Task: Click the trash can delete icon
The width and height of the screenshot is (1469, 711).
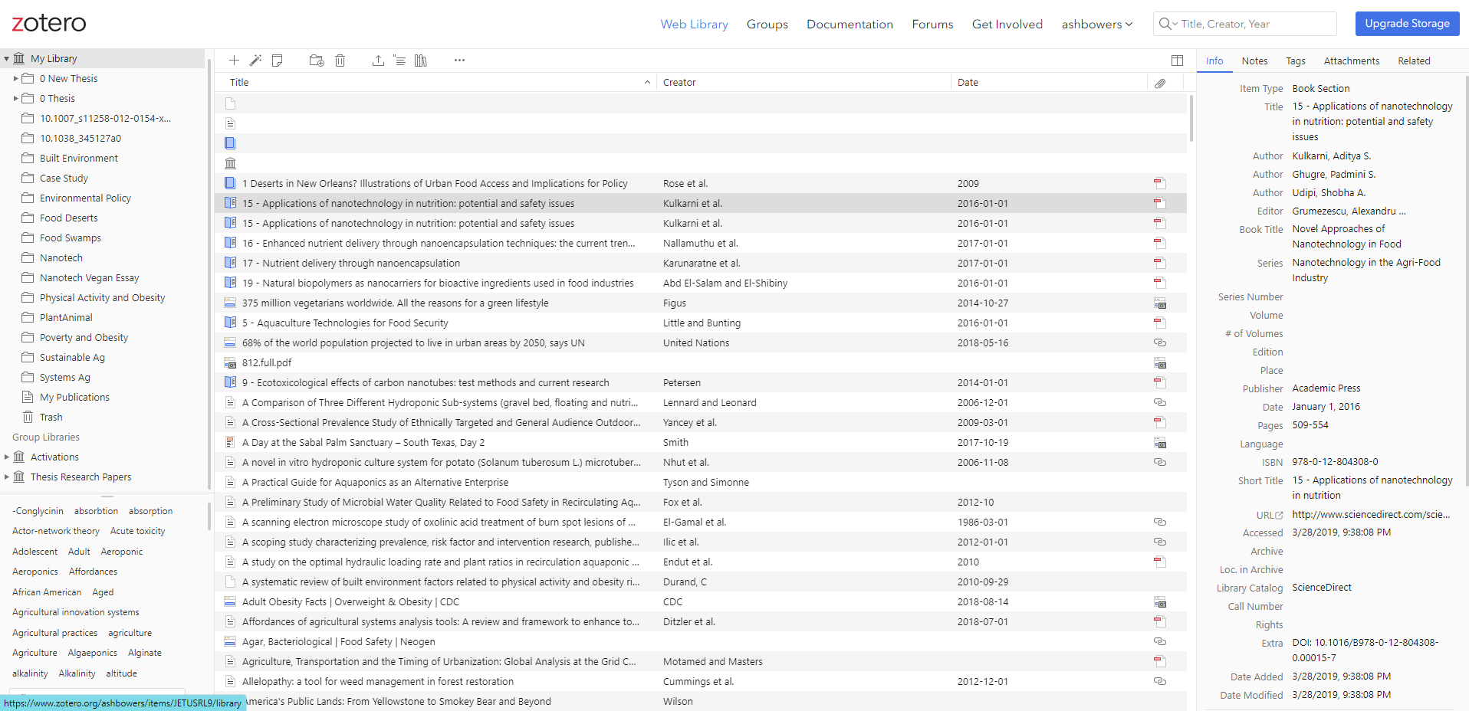Action: point(340,60)
